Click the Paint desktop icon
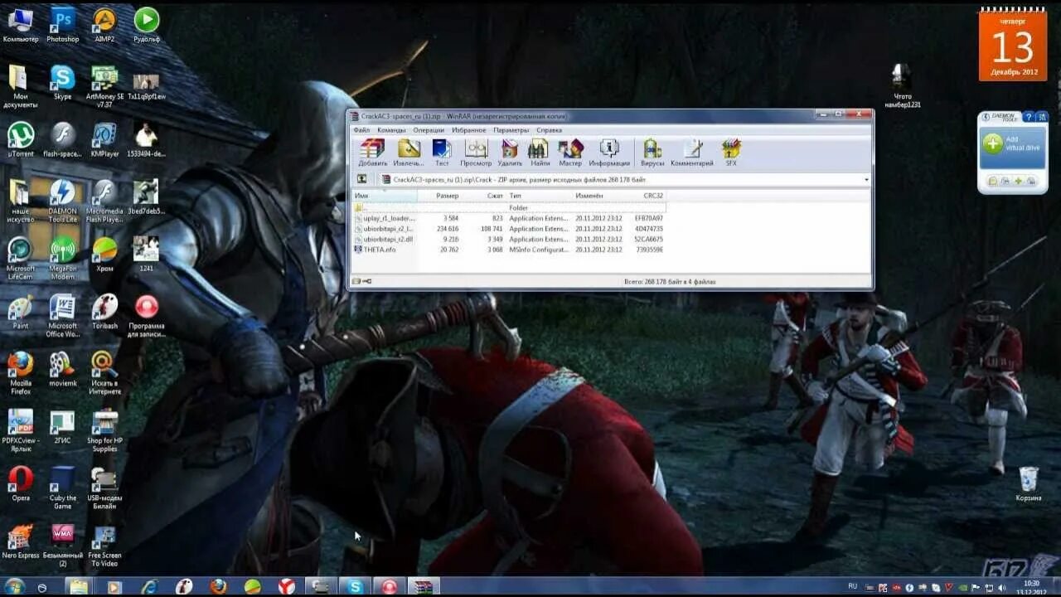Screen dimensions: 1061x597 [x=21, y=312]
